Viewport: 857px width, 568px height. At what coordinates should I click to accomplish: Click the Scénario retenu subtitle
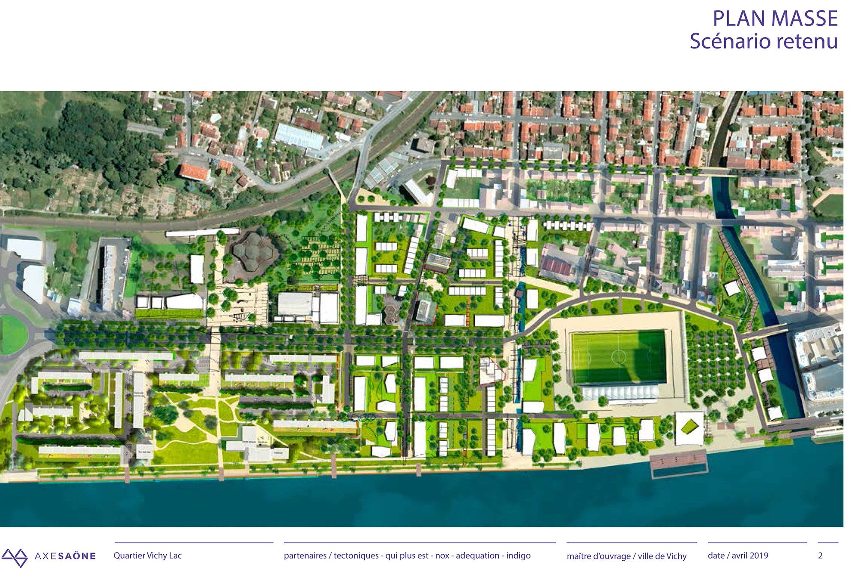click(x=763, y=42)
